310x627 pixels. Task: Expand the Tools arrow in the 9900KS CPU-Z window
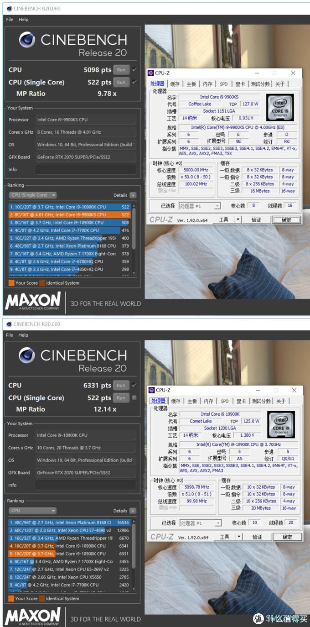[x=238, y=219]
